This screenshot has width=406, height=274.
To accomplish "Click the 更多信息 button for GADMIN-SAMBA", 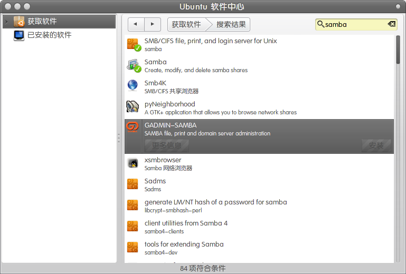I will [x=166, y=145].
